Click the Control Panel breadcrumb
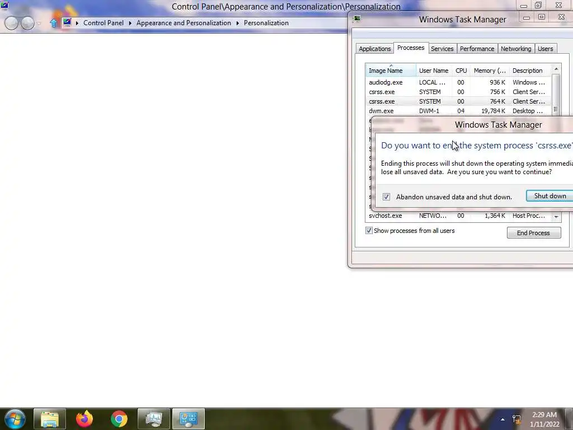Viewport: 573px width, 430px height. coord(104,22)
